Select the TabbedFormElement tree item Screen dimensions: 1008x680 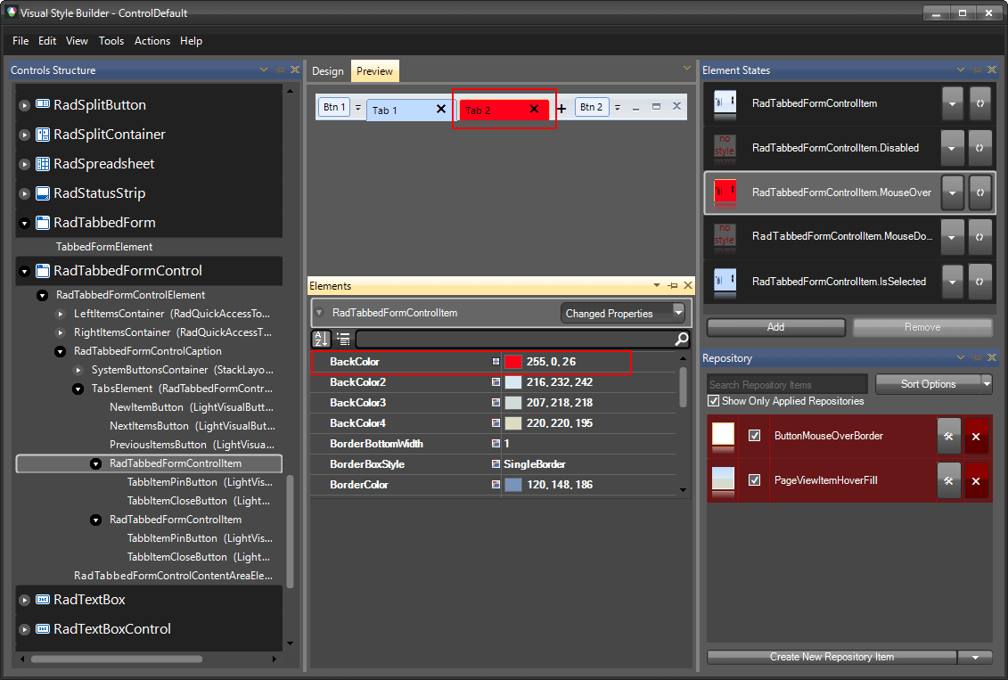[104, 247]
